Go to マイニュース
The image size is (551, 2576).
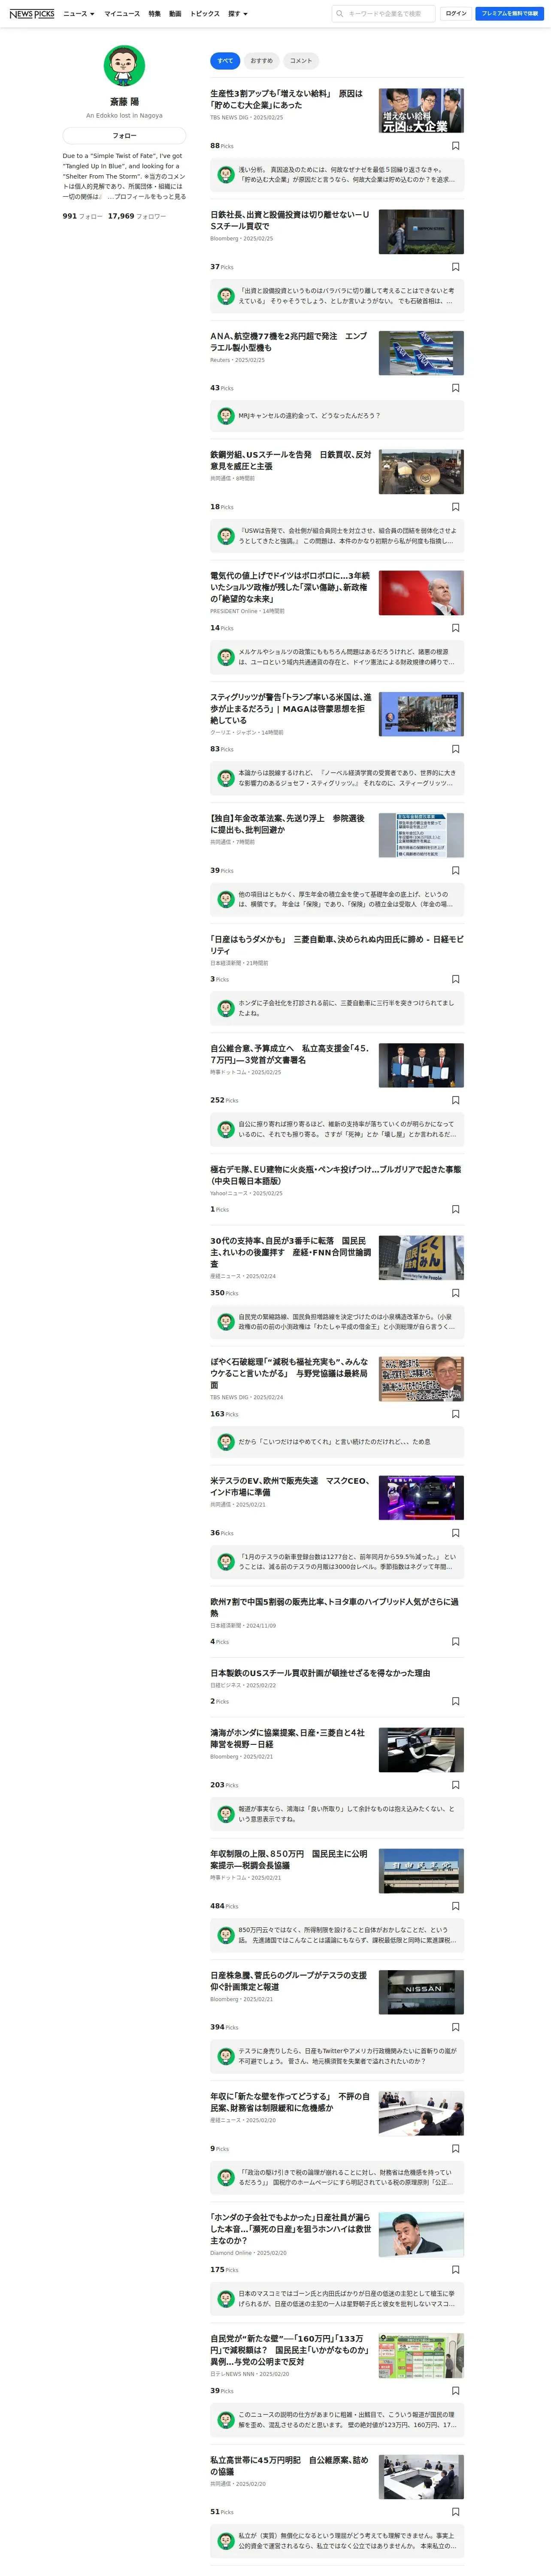tap(122, 14)
